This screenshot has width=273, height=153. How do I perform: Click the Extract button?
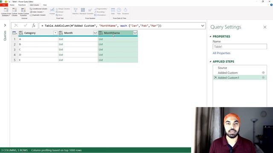click(x=60, y=12)
